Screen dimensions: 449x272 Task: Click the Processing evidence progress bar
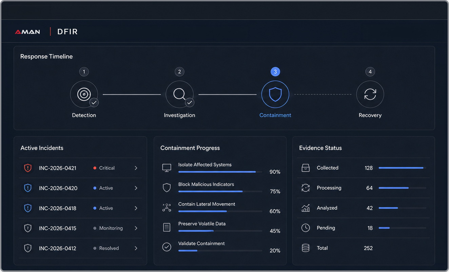[x=403, y=188]
